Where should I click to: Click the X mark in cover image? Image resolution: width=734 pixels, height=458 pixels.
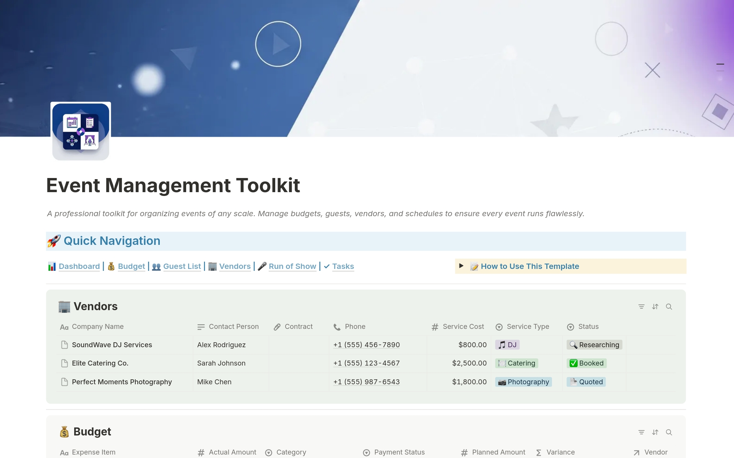point(653,70)
